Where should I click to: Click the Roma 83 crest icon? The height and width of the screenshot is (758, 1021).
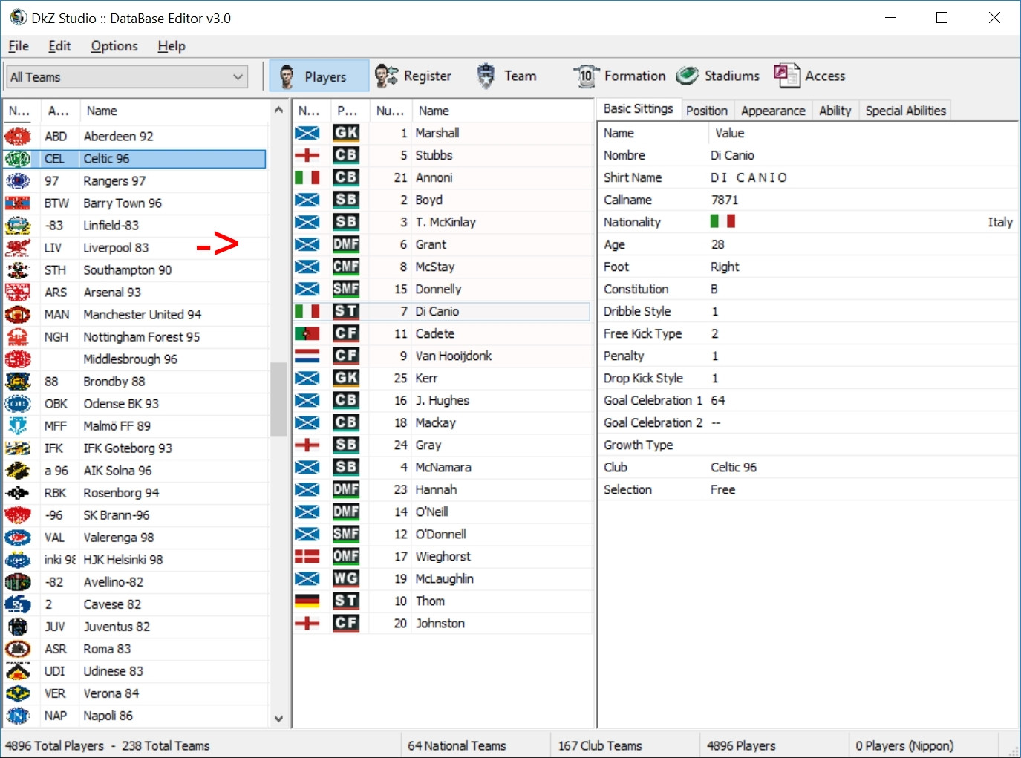pyautogui.click(x=18, y=649)
